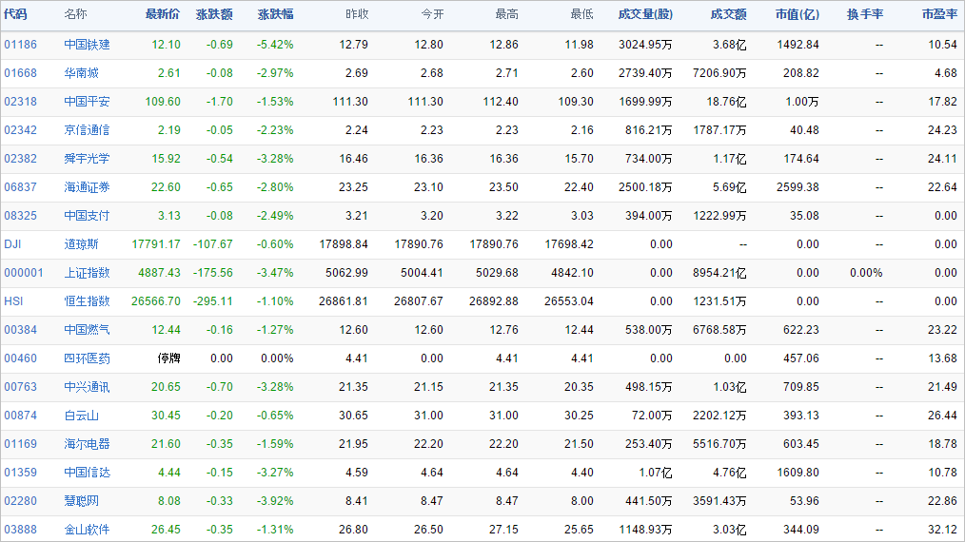The image size is (965, 542).
Task: Open 恒生指数 index page
Action: click(x=87, y=301)
